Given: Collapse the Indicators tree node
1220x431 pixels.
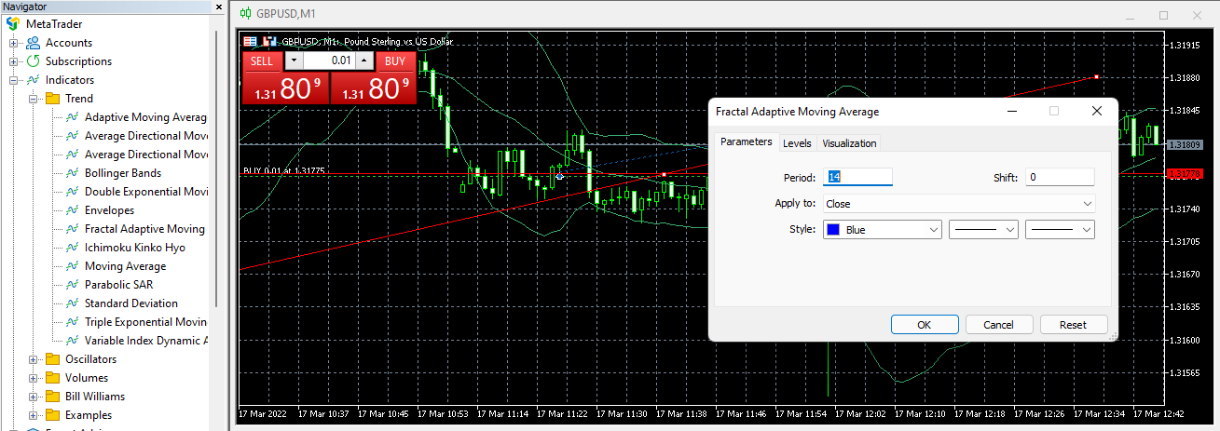Looking at the screenshot, I should pyautogui.click(x=13, y=80).
